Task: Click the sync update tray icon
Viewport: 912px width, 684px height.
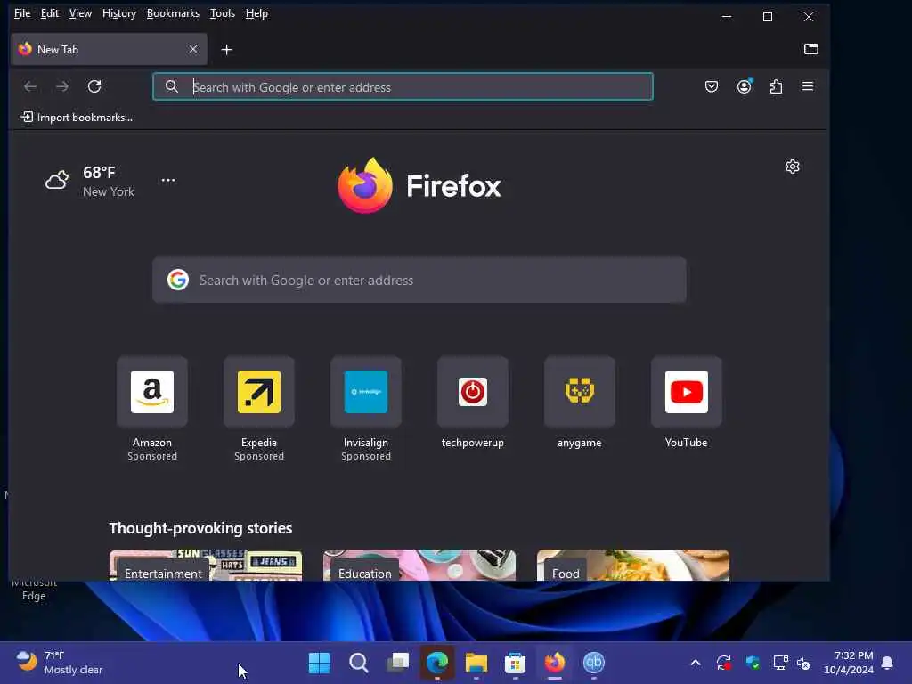Action: (723, 663)
